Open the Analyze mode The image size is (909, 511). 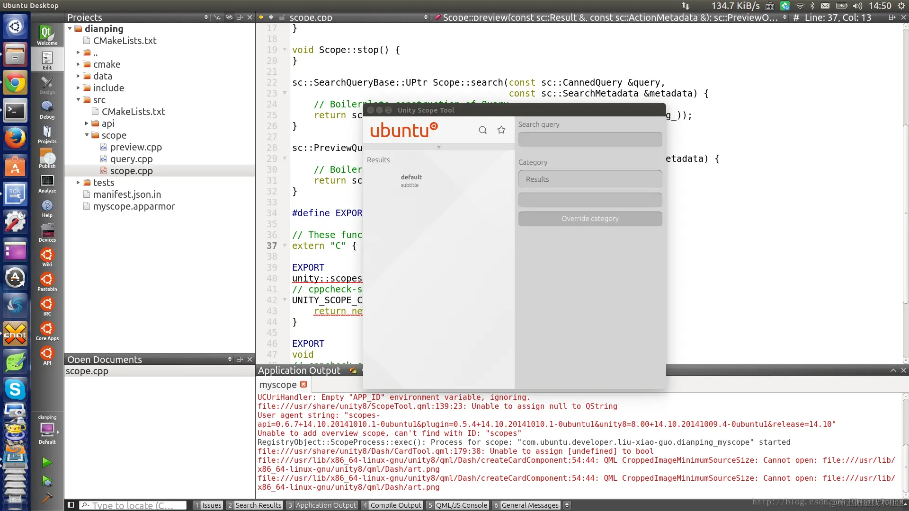(47, 184)
